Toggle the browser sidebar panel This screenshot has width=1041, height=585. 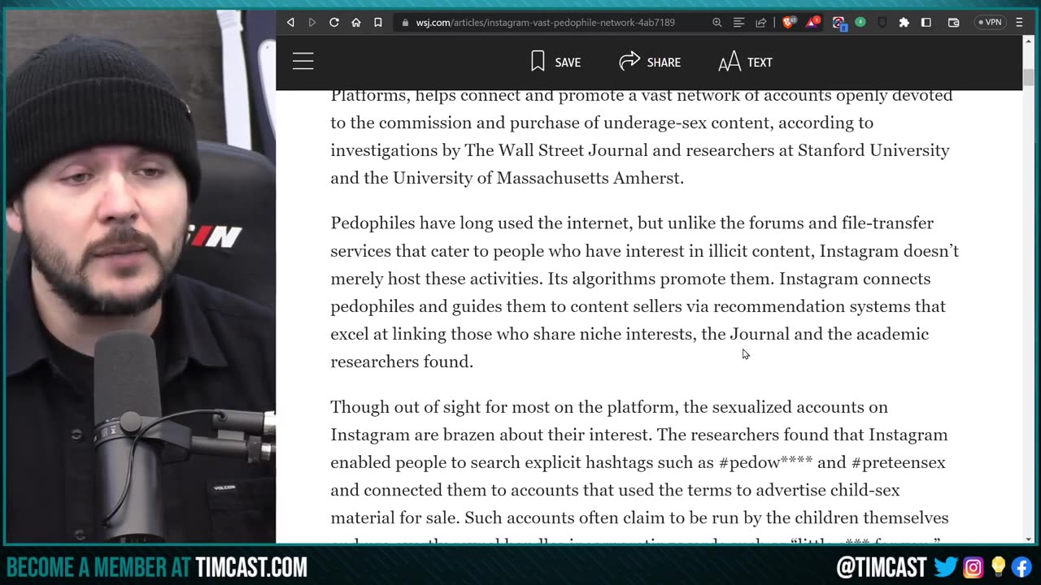coord(926,23)
